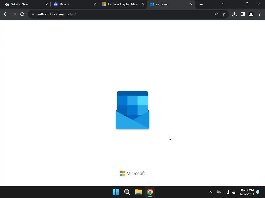Switch to the What's New tab
Screen dimensions: 265x198
click(x=25, y=4)
